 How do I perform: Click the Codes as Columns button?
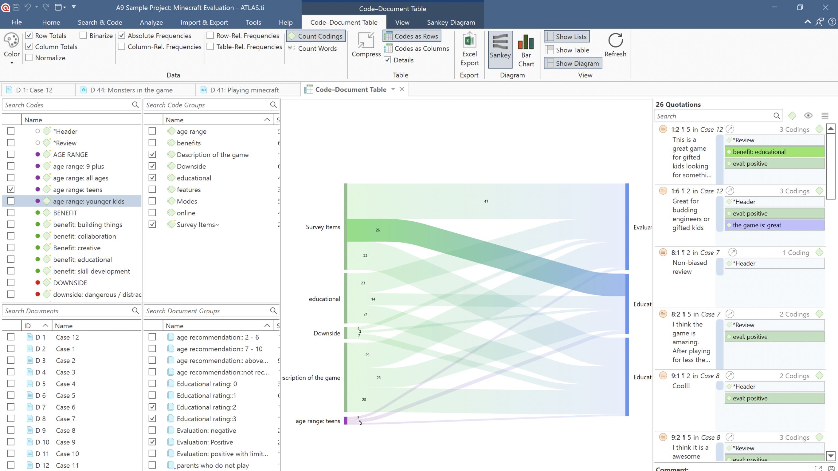pyautogui.click(x=417, y=48)
